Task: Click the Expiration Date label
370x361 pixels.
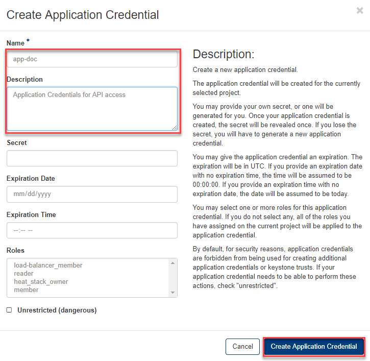Action: point(31,179)
